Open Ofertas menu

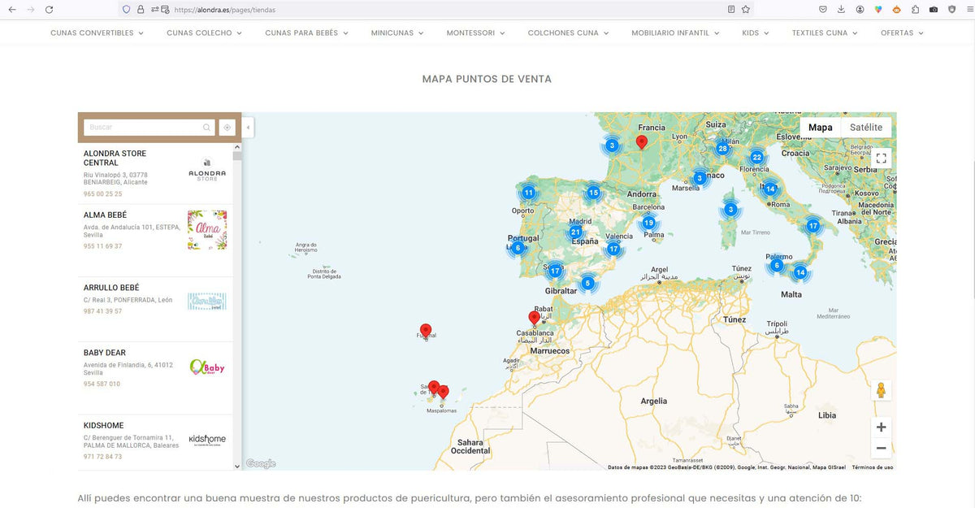pyautogui.click(x=902, y=33)
